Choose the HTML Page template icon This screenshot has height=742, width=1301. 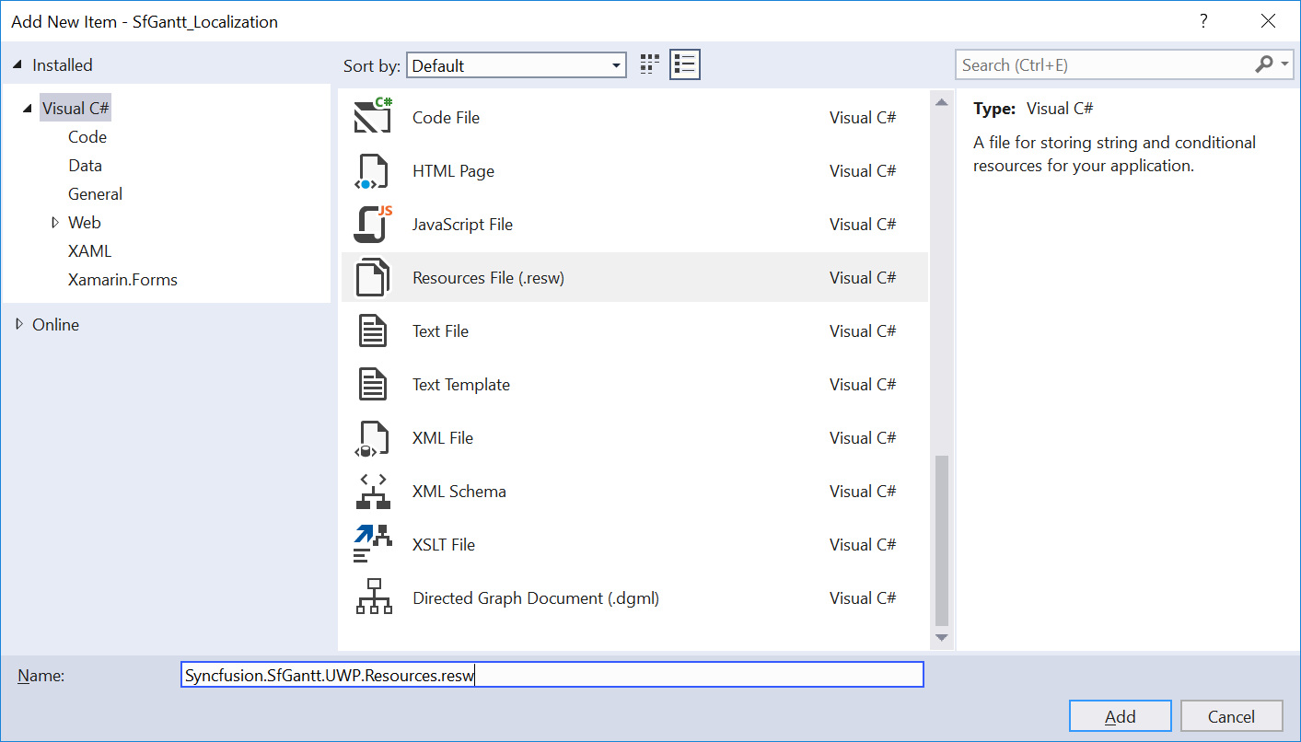pos(373,171)
